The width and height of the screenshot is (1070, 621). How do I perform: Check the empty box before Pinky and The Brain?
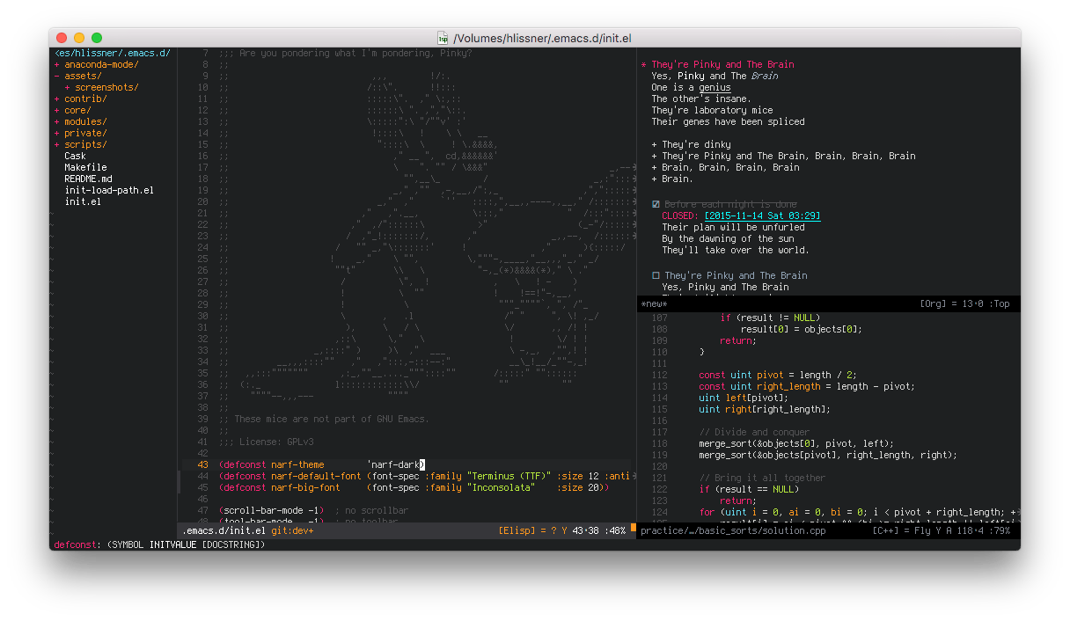tap(656, 275)
